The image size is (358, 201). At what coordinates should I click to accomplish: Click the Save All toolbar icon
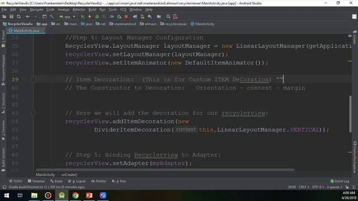(x=11, y=17)
